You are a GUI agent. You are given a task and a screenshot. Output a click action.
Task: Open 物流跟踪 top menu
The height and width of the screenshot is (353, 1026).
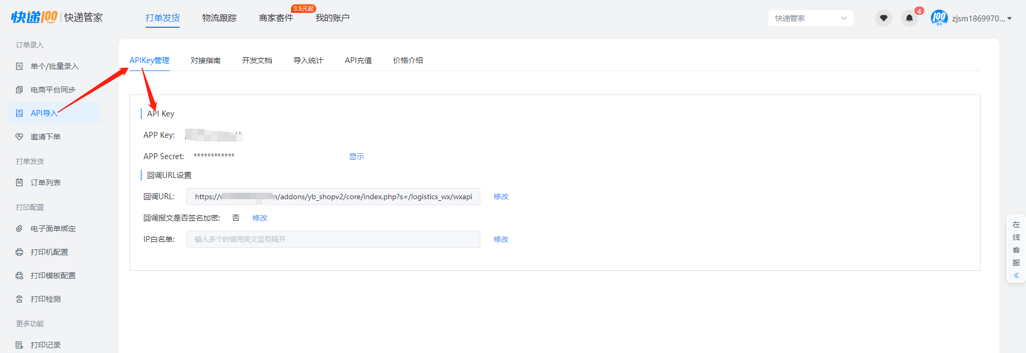tap(219, 18)
